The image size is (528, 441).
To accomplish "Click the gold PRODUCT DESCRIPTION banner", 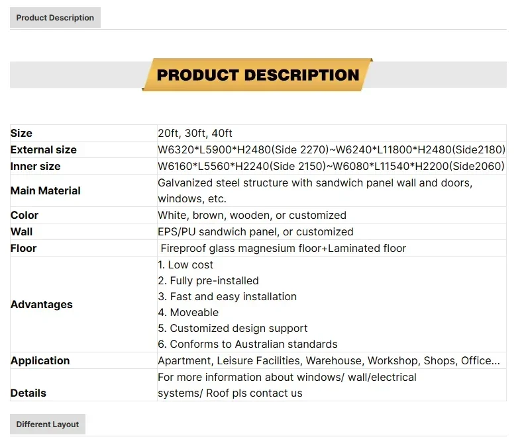I will [x=258, y=75].
